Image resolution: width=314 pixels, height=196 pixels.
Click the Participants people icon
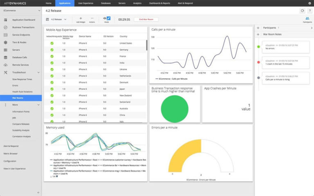coord(307,18)
